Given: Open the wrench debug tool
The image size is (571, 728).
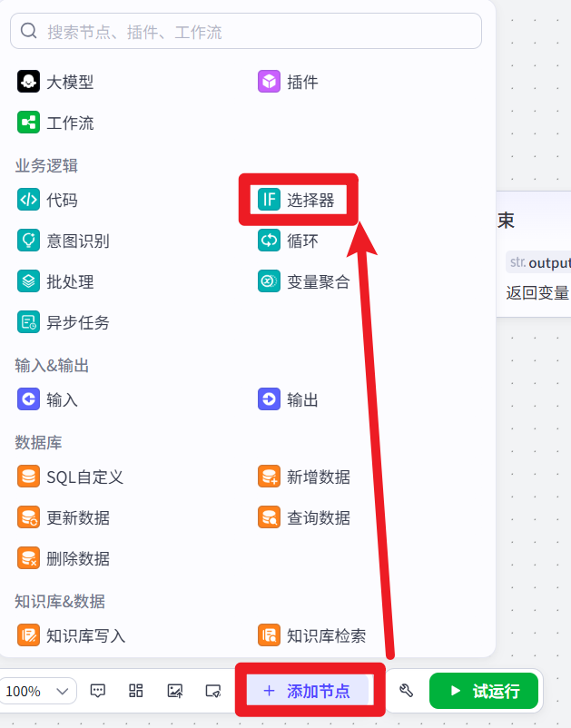Looking at the screenshot, I should [406, 691].
